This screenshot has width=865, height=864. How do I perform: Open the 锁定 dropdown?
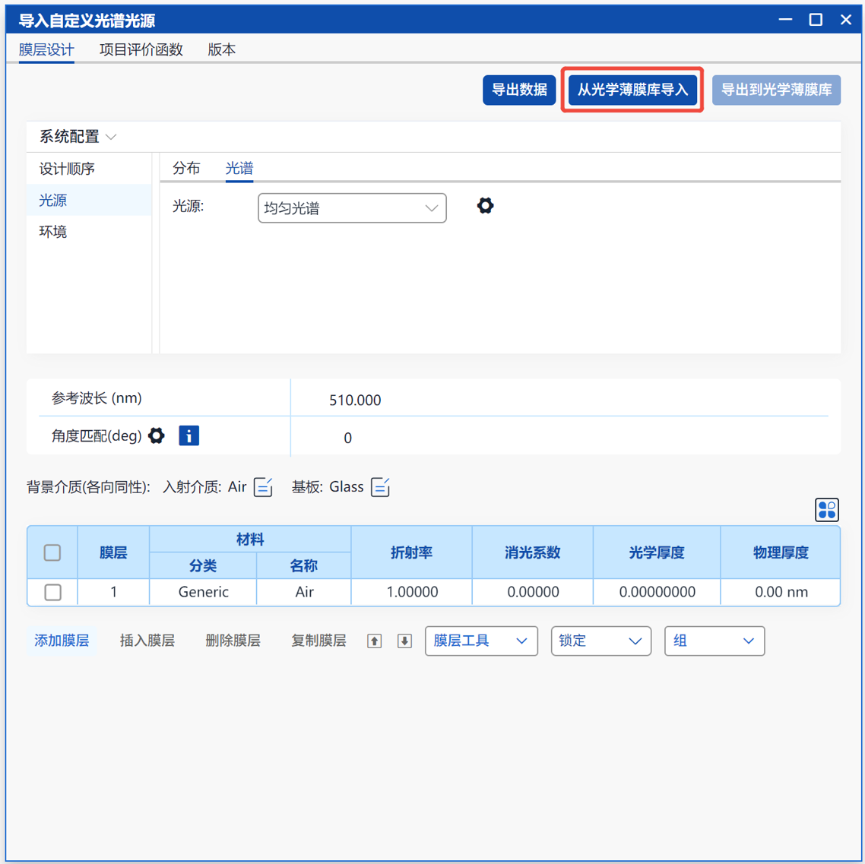click(600, 641)
